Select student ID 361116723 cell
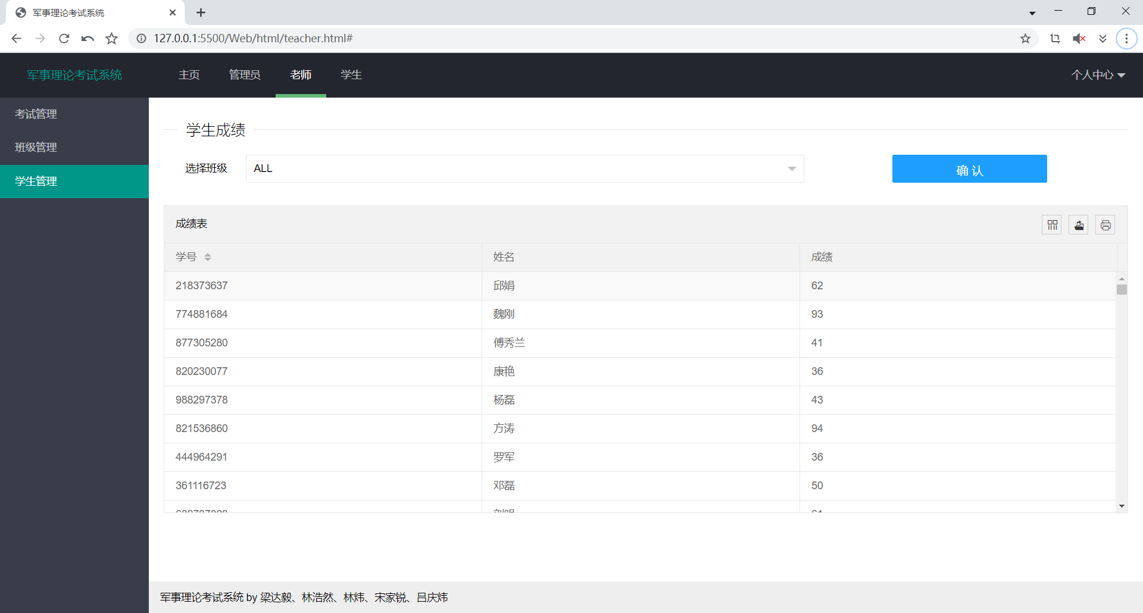 [323, 486]
